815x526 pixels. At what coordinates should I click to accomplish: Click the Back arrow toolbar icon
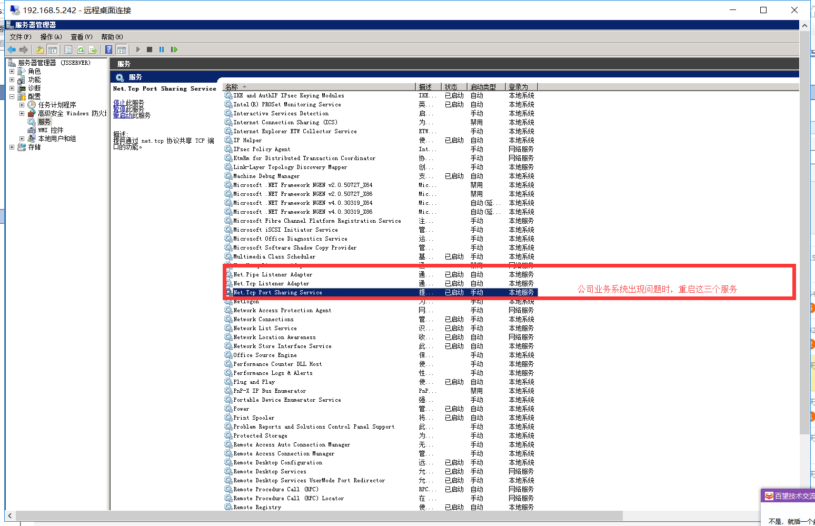pos(12,49)
